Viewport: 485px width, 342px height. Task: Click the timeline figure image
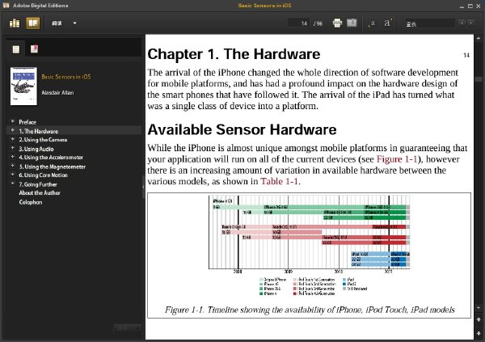coord(310,245)
